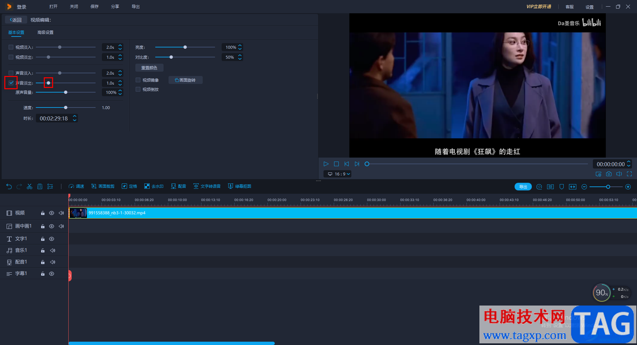This screenshot has width=637, height=345.
Task: Zoom out the timeline with minus icon
Action: 584,187
